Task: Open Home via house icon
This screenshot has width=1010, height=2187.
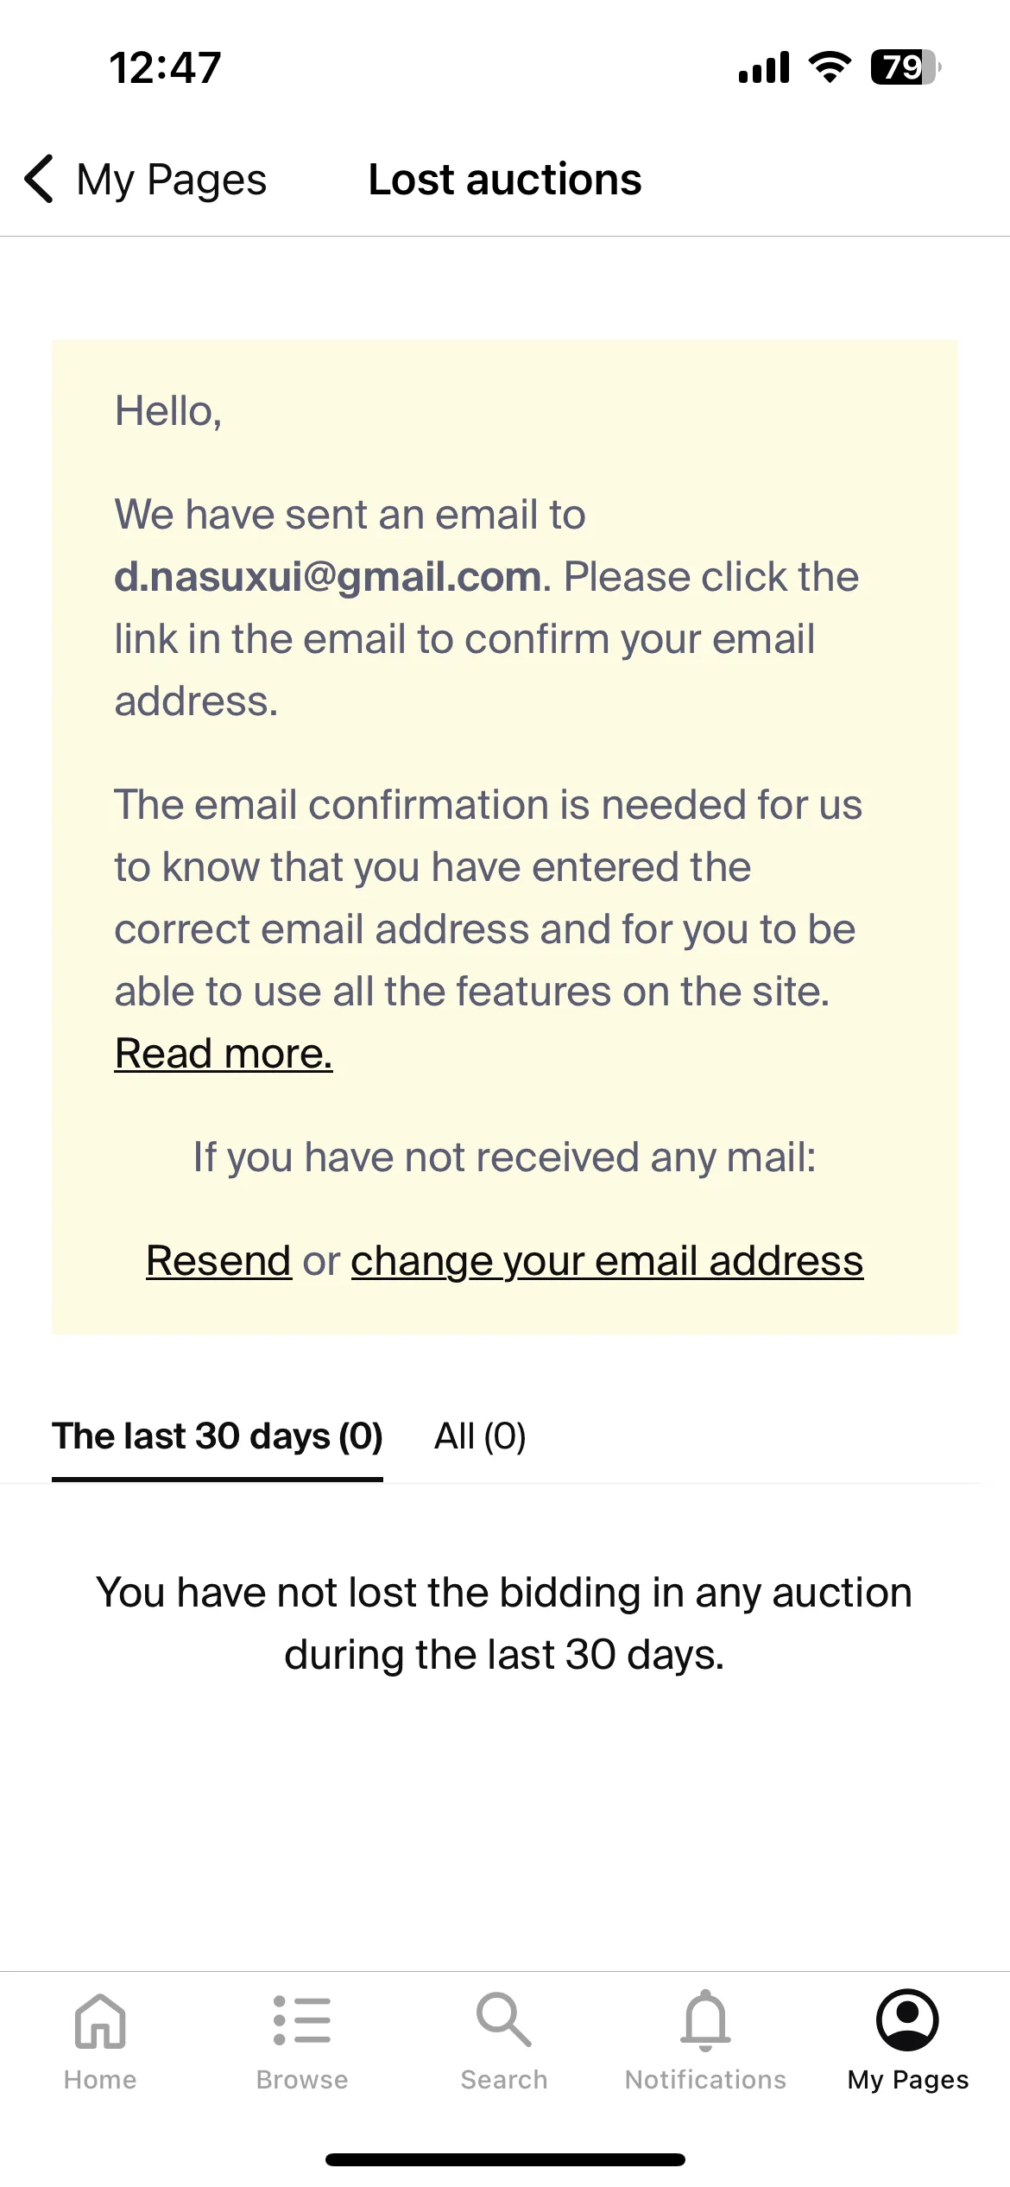Action: pyautogui.click(x=100, y=2020)
